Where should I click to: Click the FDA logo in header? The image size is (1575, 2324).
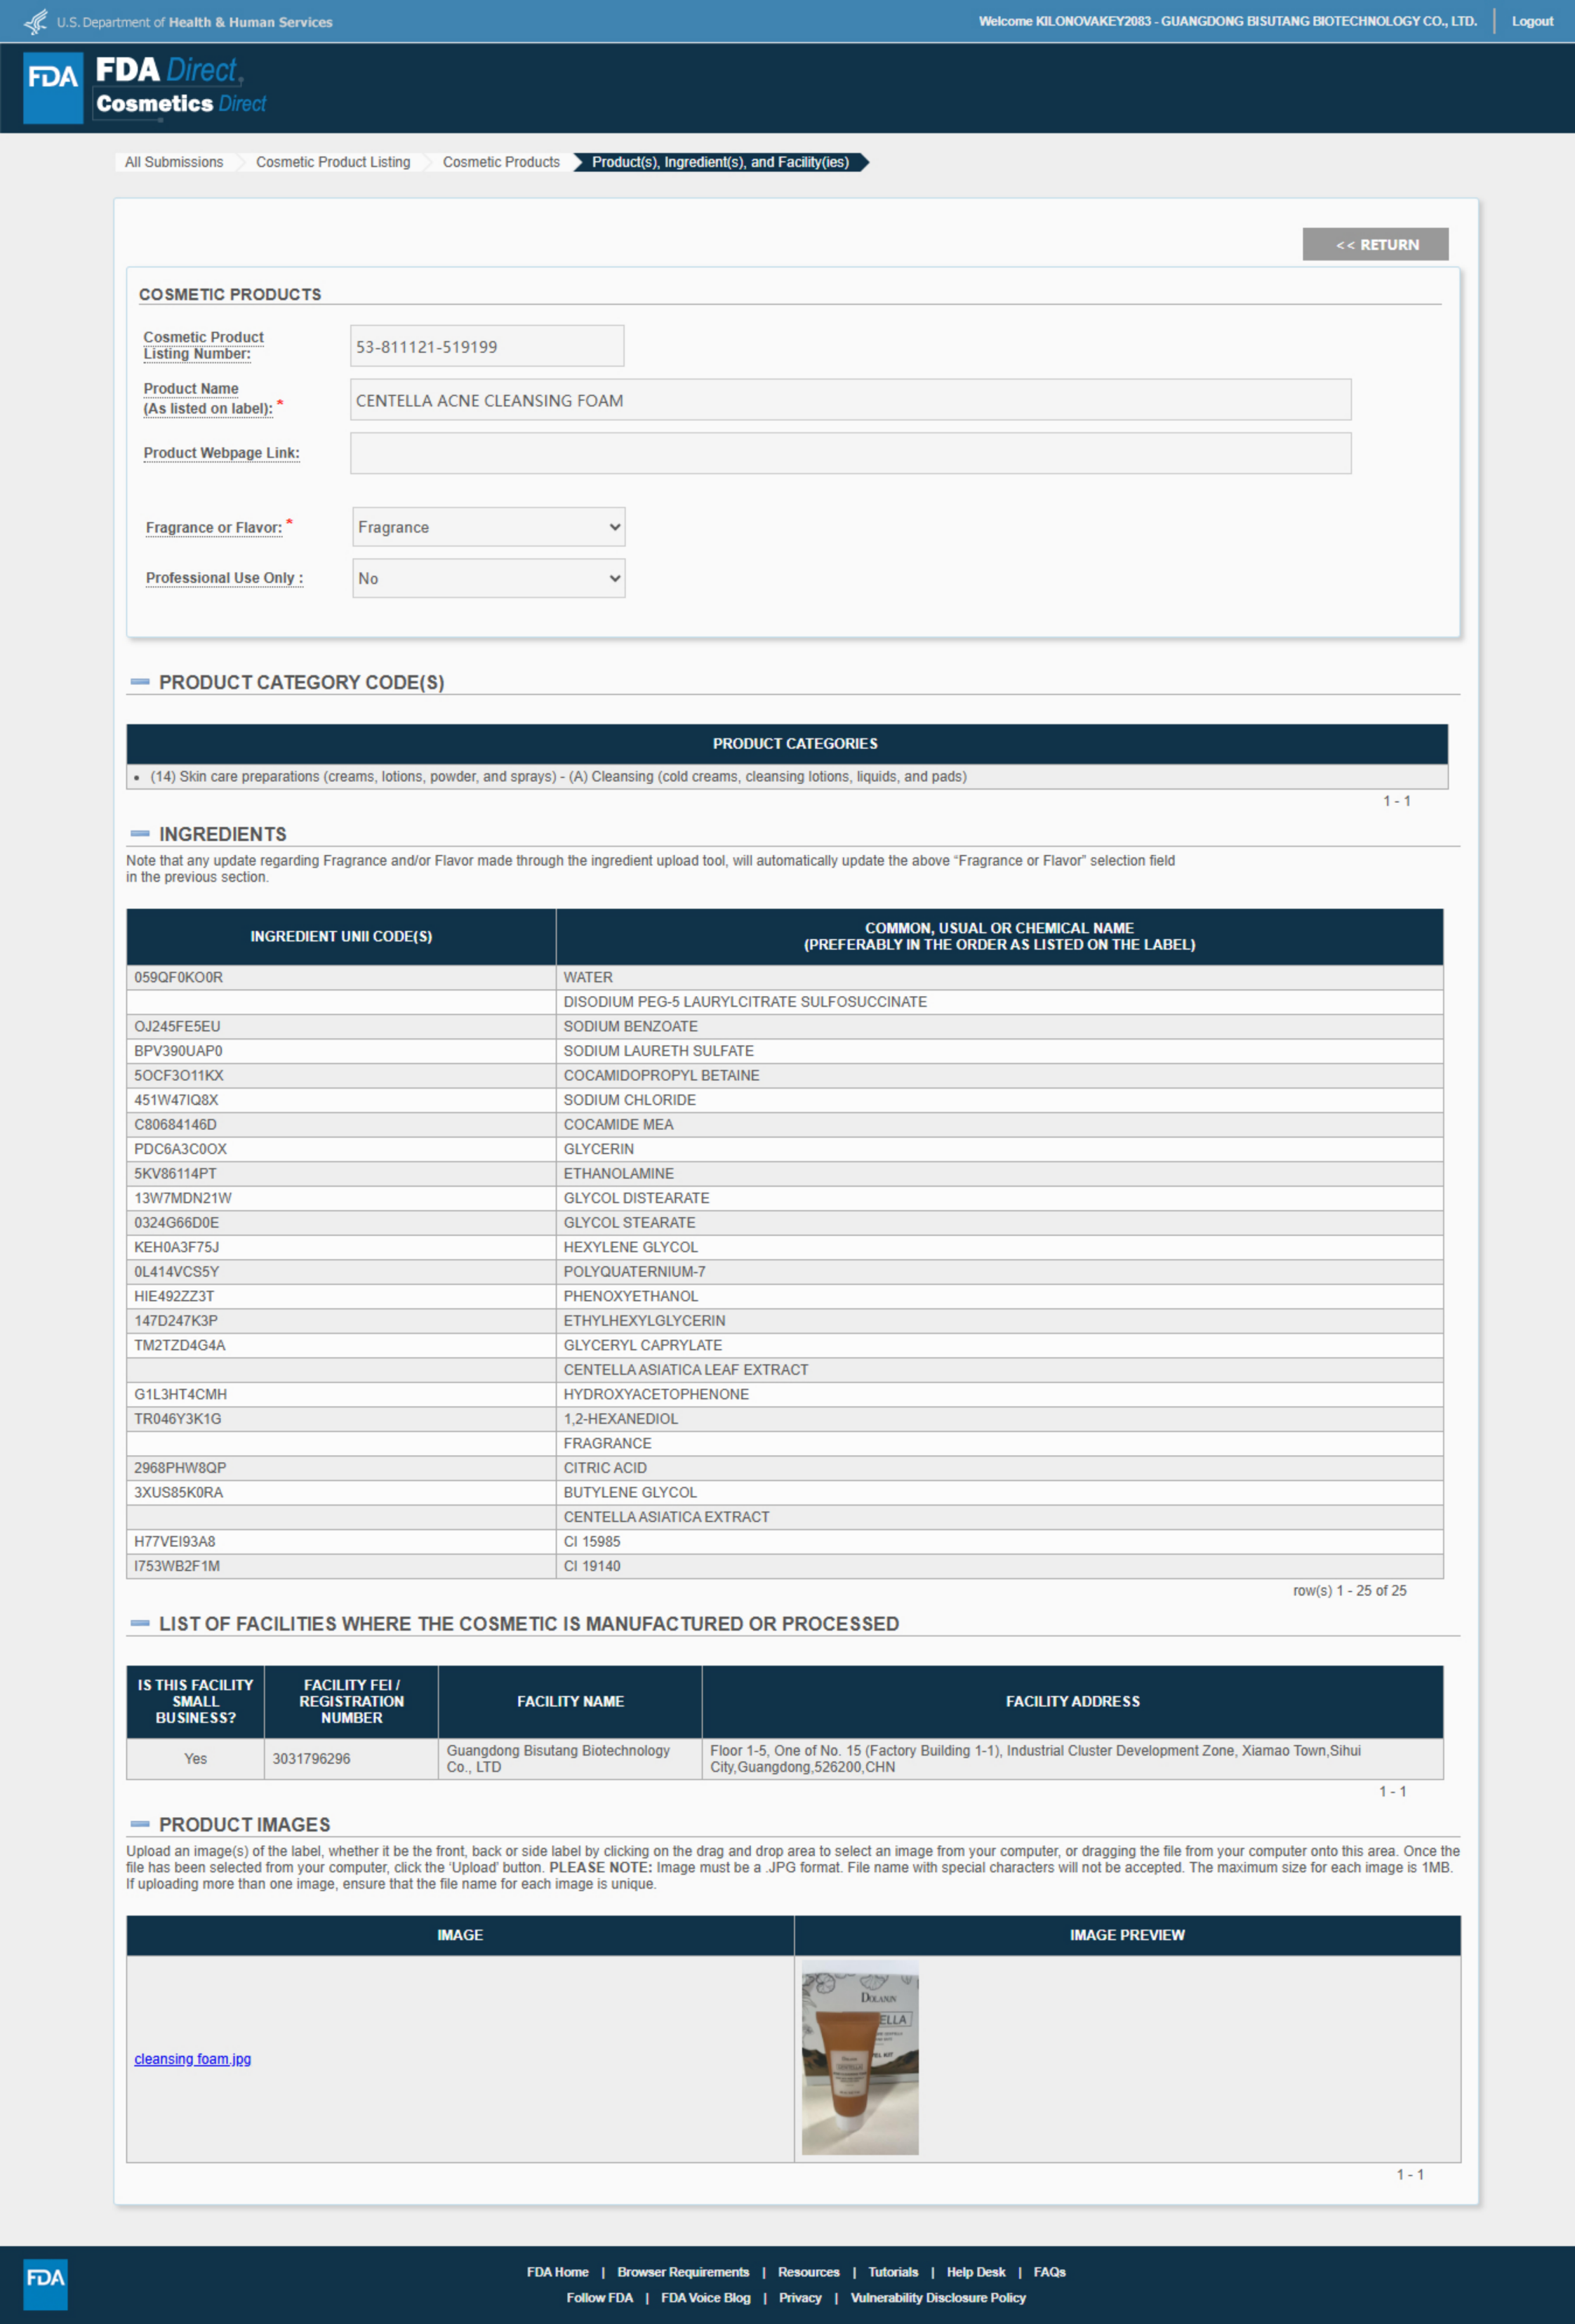(x=52, y=88)
